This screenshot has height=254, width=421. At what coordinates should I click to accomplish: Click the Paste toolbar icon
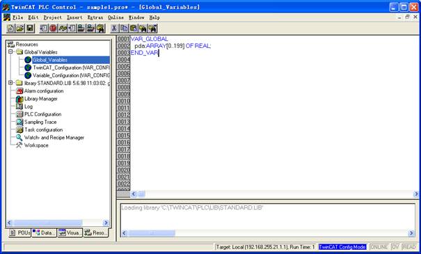point(134,29)
